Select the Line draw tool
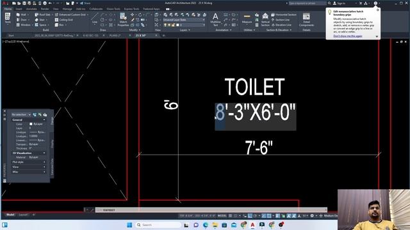The width and height of the screenshot is (410, 230). click(95, 18)
